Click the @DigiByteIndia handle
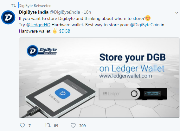This screenshot has width=180, height=131. pyautogui.click(x=65, y=12)
